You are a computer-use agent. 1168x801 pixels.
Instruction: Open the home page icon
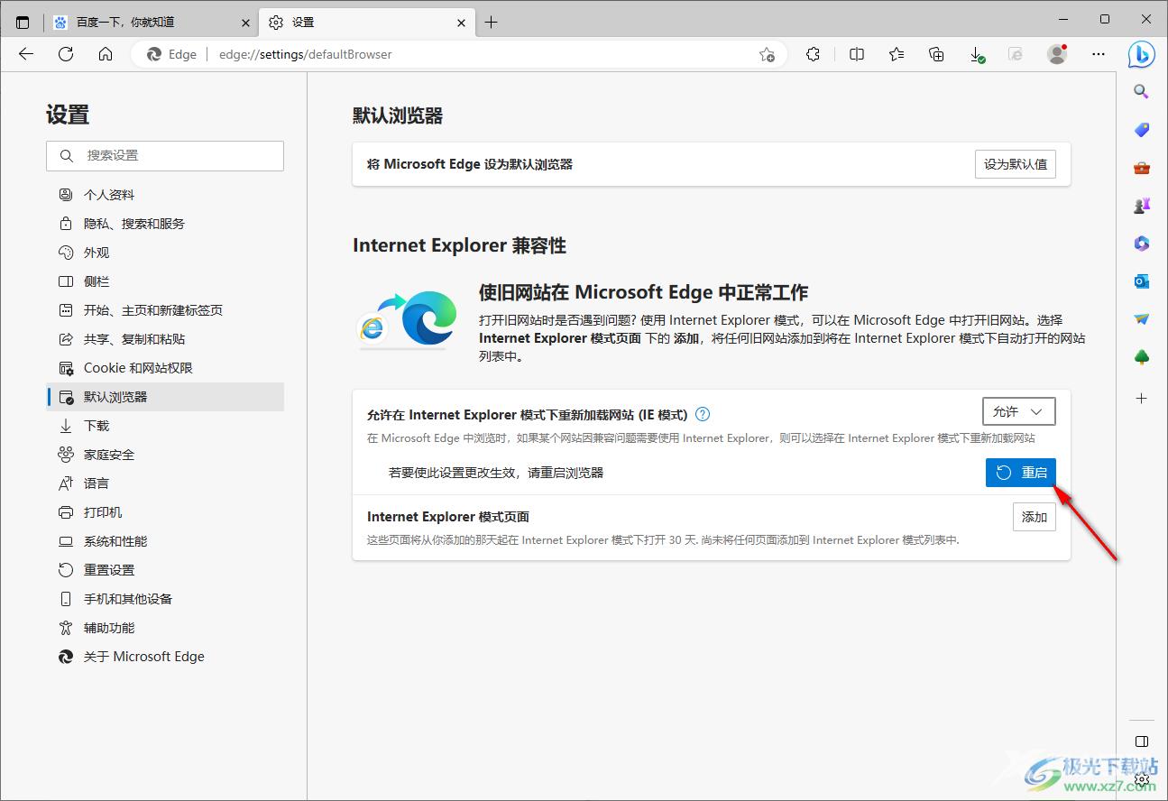pos(106,54)
